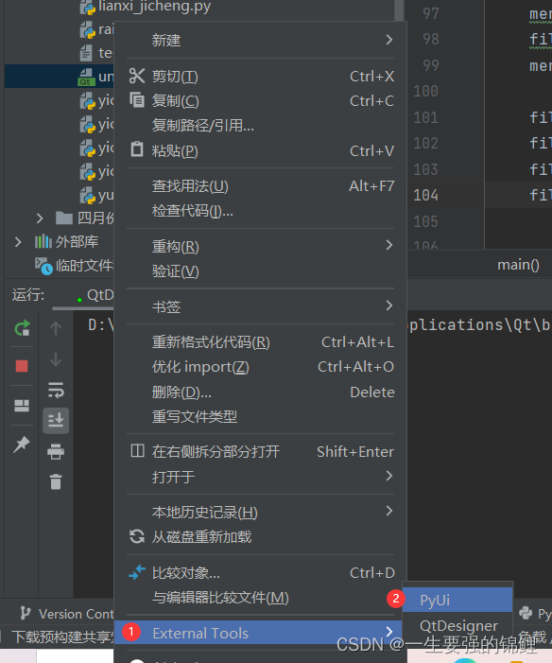Choose 重新格式化代码(R) entry
The image size is (552, 663).
coord(260,341)
